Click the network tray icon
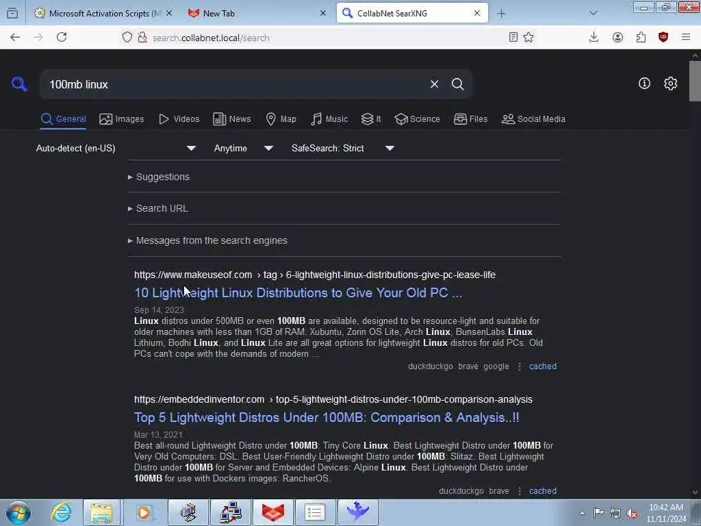Image resolution: width=701 pixels, height=526 pixels. click(x=615, y=513)
